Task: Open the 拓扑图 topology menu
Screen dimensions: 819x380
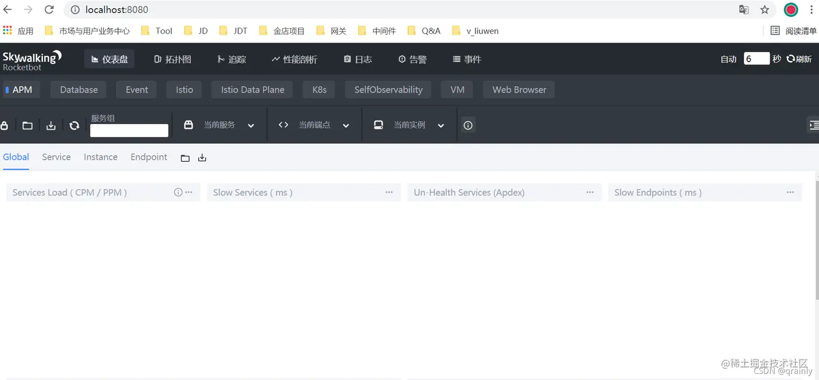Action: click(173, 59)
